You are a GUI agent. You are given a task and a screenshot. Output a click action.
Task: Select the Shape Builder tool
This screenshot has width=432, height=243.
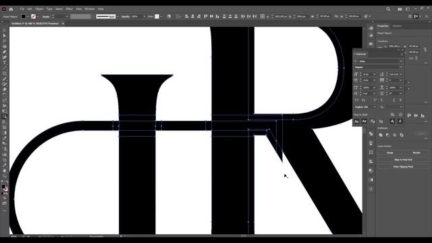click(5, 117)
